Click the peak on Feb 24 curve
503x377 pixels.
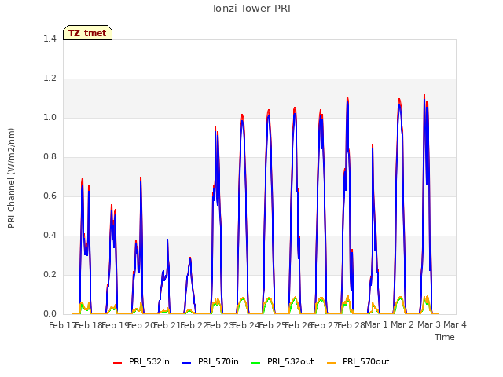click(x=242, y=115)
